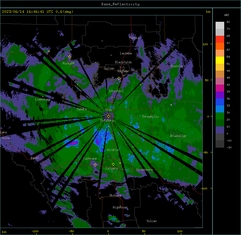Click the 80 value on the dBZ legend

228,22
